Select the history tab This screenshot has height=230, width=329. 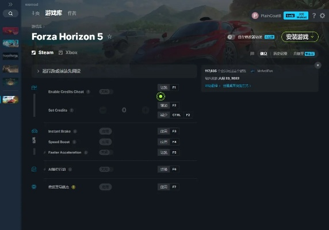click(280, 53)
